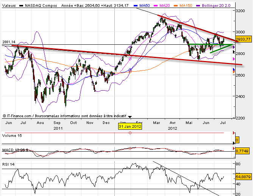
Task: Click the blue circle marker on the MA50 line
Action: coord(130,70)
